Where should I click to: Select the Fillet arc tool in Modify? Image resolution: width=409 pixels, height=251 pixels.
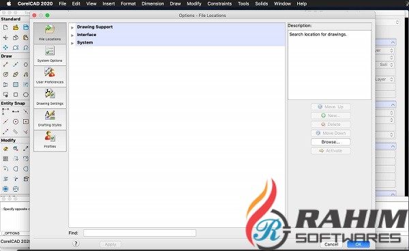click(x=5, y=169)
